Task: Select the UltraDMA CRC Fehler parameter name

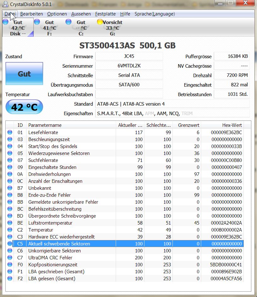Action: tap(50, 257)
